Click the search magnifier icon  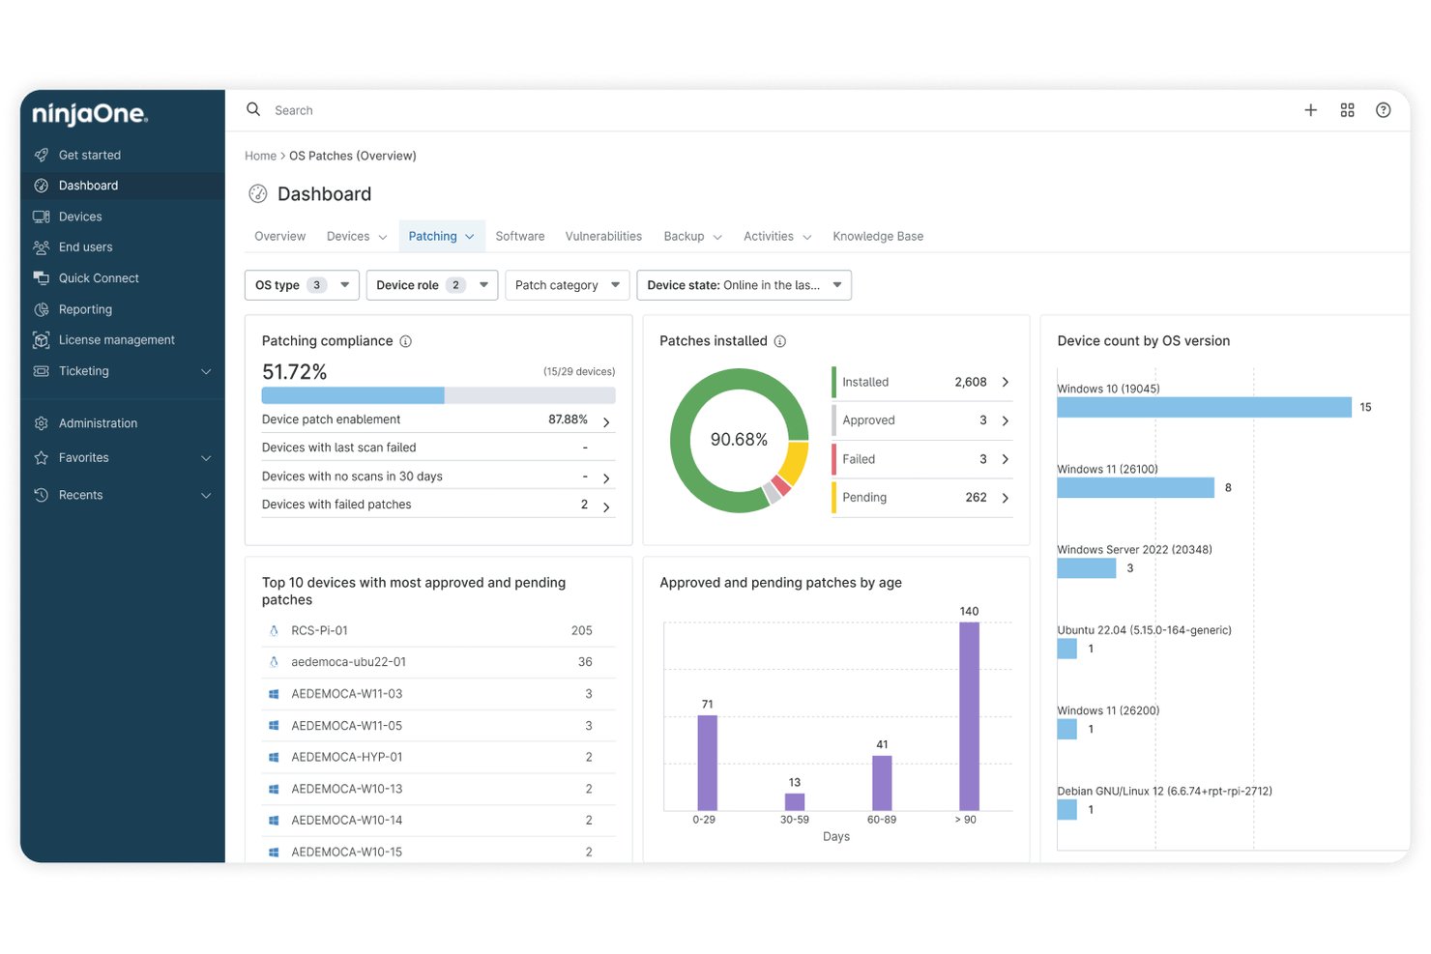(x=253, y=109)
